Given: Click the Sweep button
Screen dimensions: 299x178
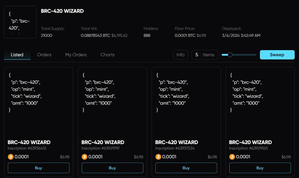Looking at the screenshot, I should coord(277,55).
